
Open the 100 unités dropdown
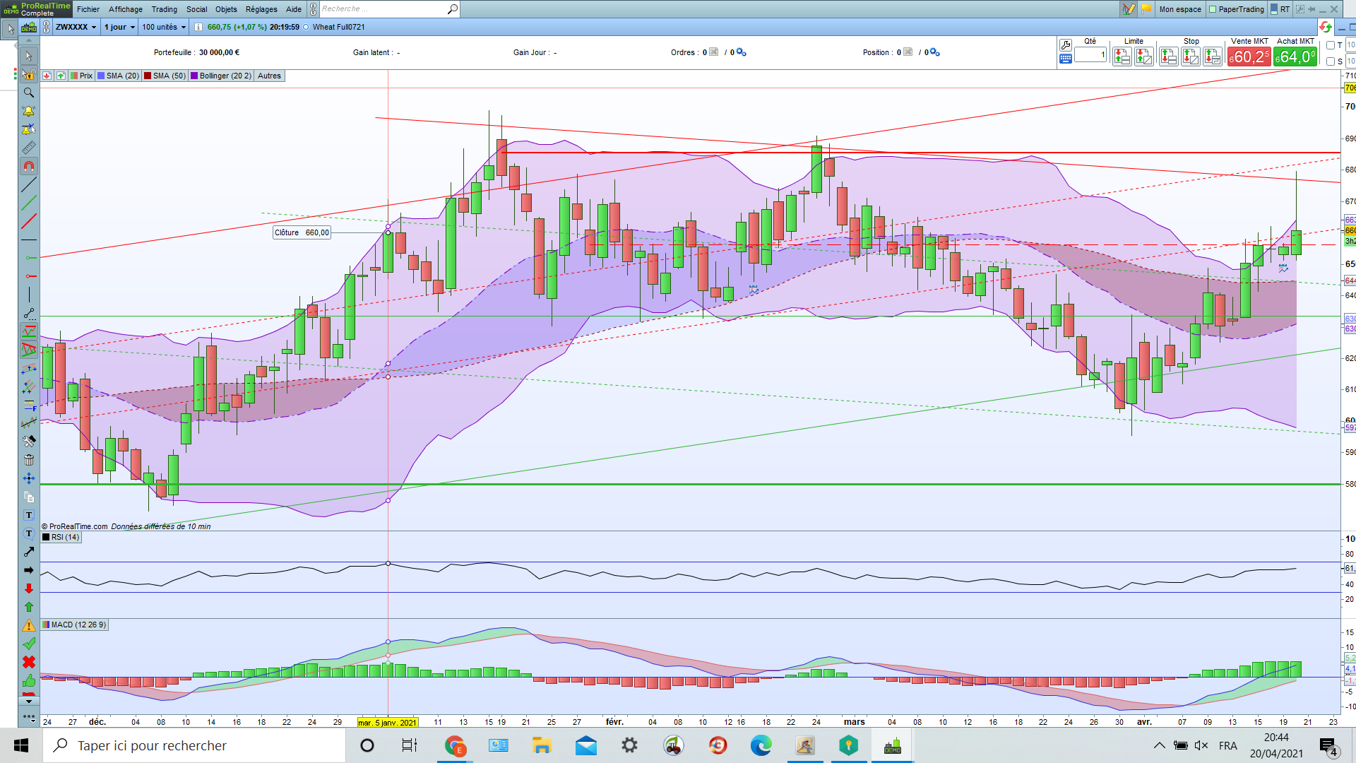[163, 27]
